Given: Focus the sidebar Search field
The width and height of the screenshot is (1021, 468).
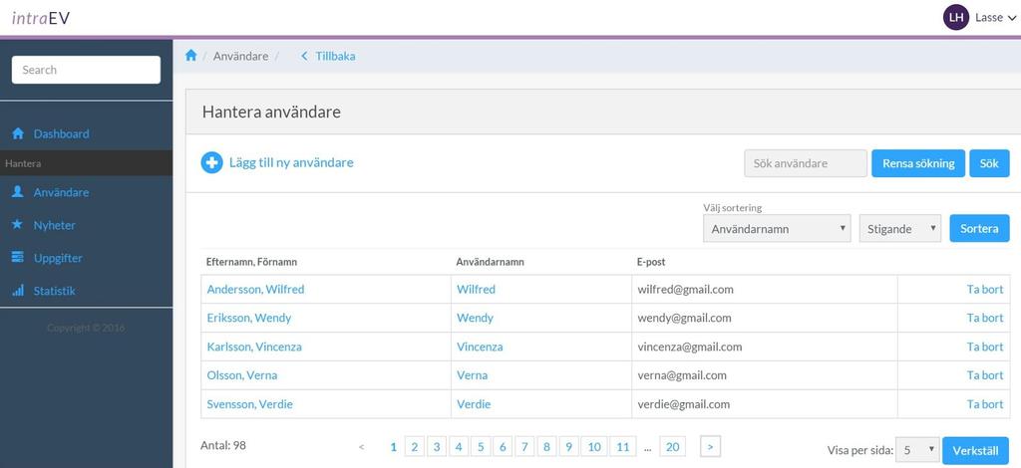Looking at the screenshot, I should point(86,70).
